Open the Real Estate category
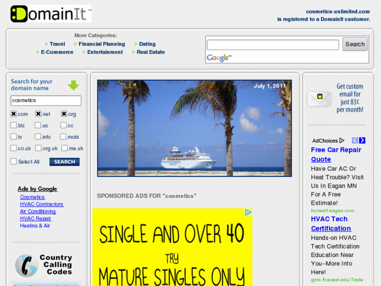This screenshot has width=381, height=286. coord(150,52)
